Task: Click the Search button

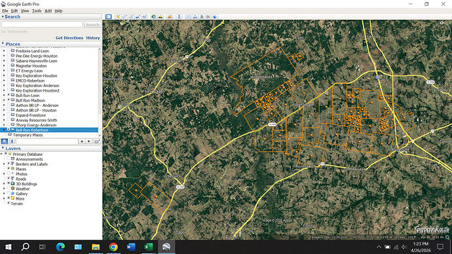Action: tap(92, 25)
